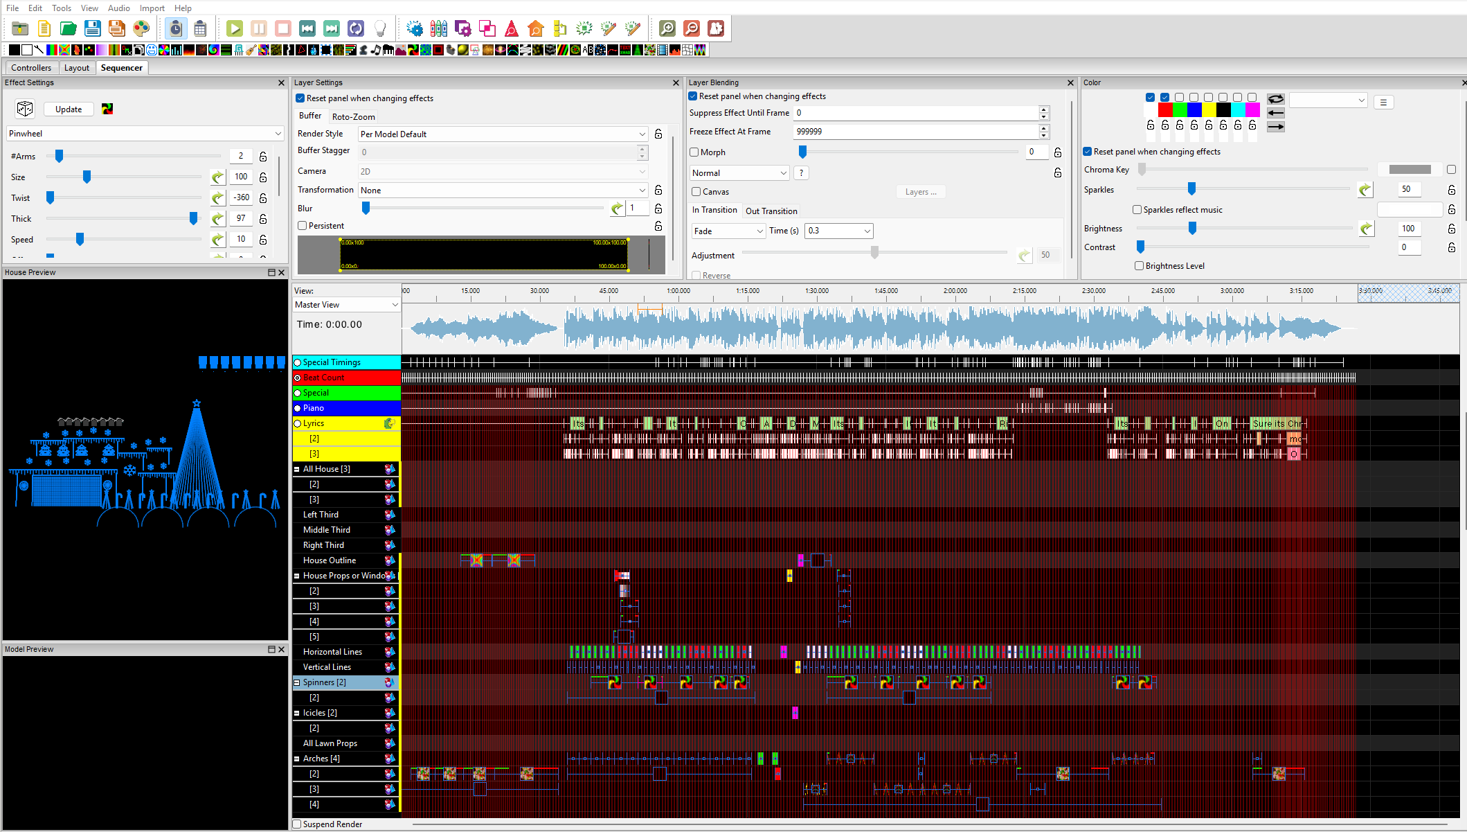Switch to the Layout tab
The height and width of the screenshot is (832, 1467).
click(76, 68)
